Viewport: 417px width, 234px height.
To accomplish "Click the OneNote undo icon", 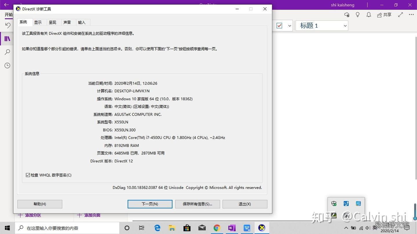I will 8,25.
